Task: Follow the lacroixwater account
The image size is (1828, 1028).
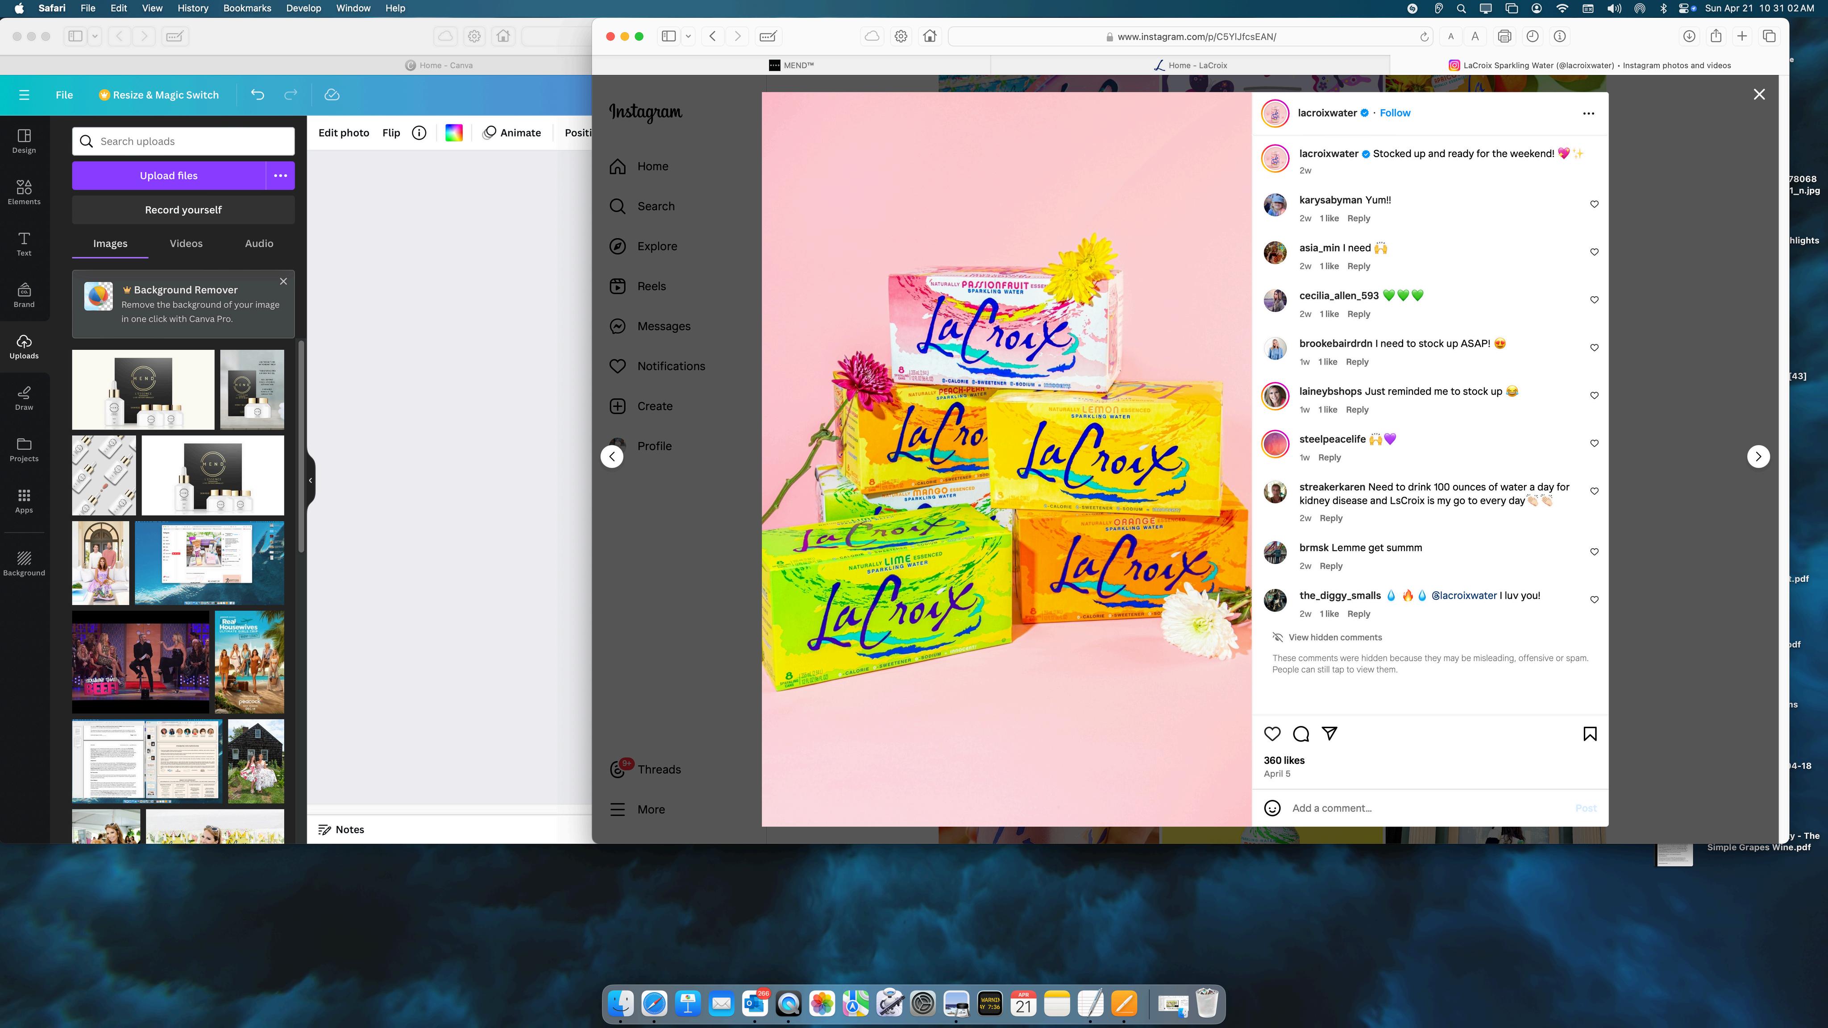Action: click(1394, 113)
